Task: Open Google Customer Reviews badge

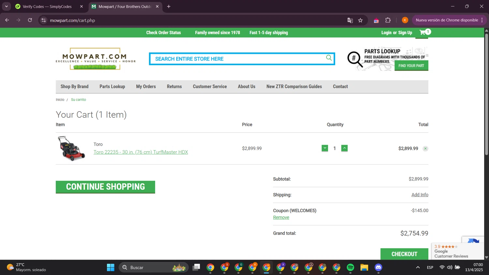Action: (457, 251)
